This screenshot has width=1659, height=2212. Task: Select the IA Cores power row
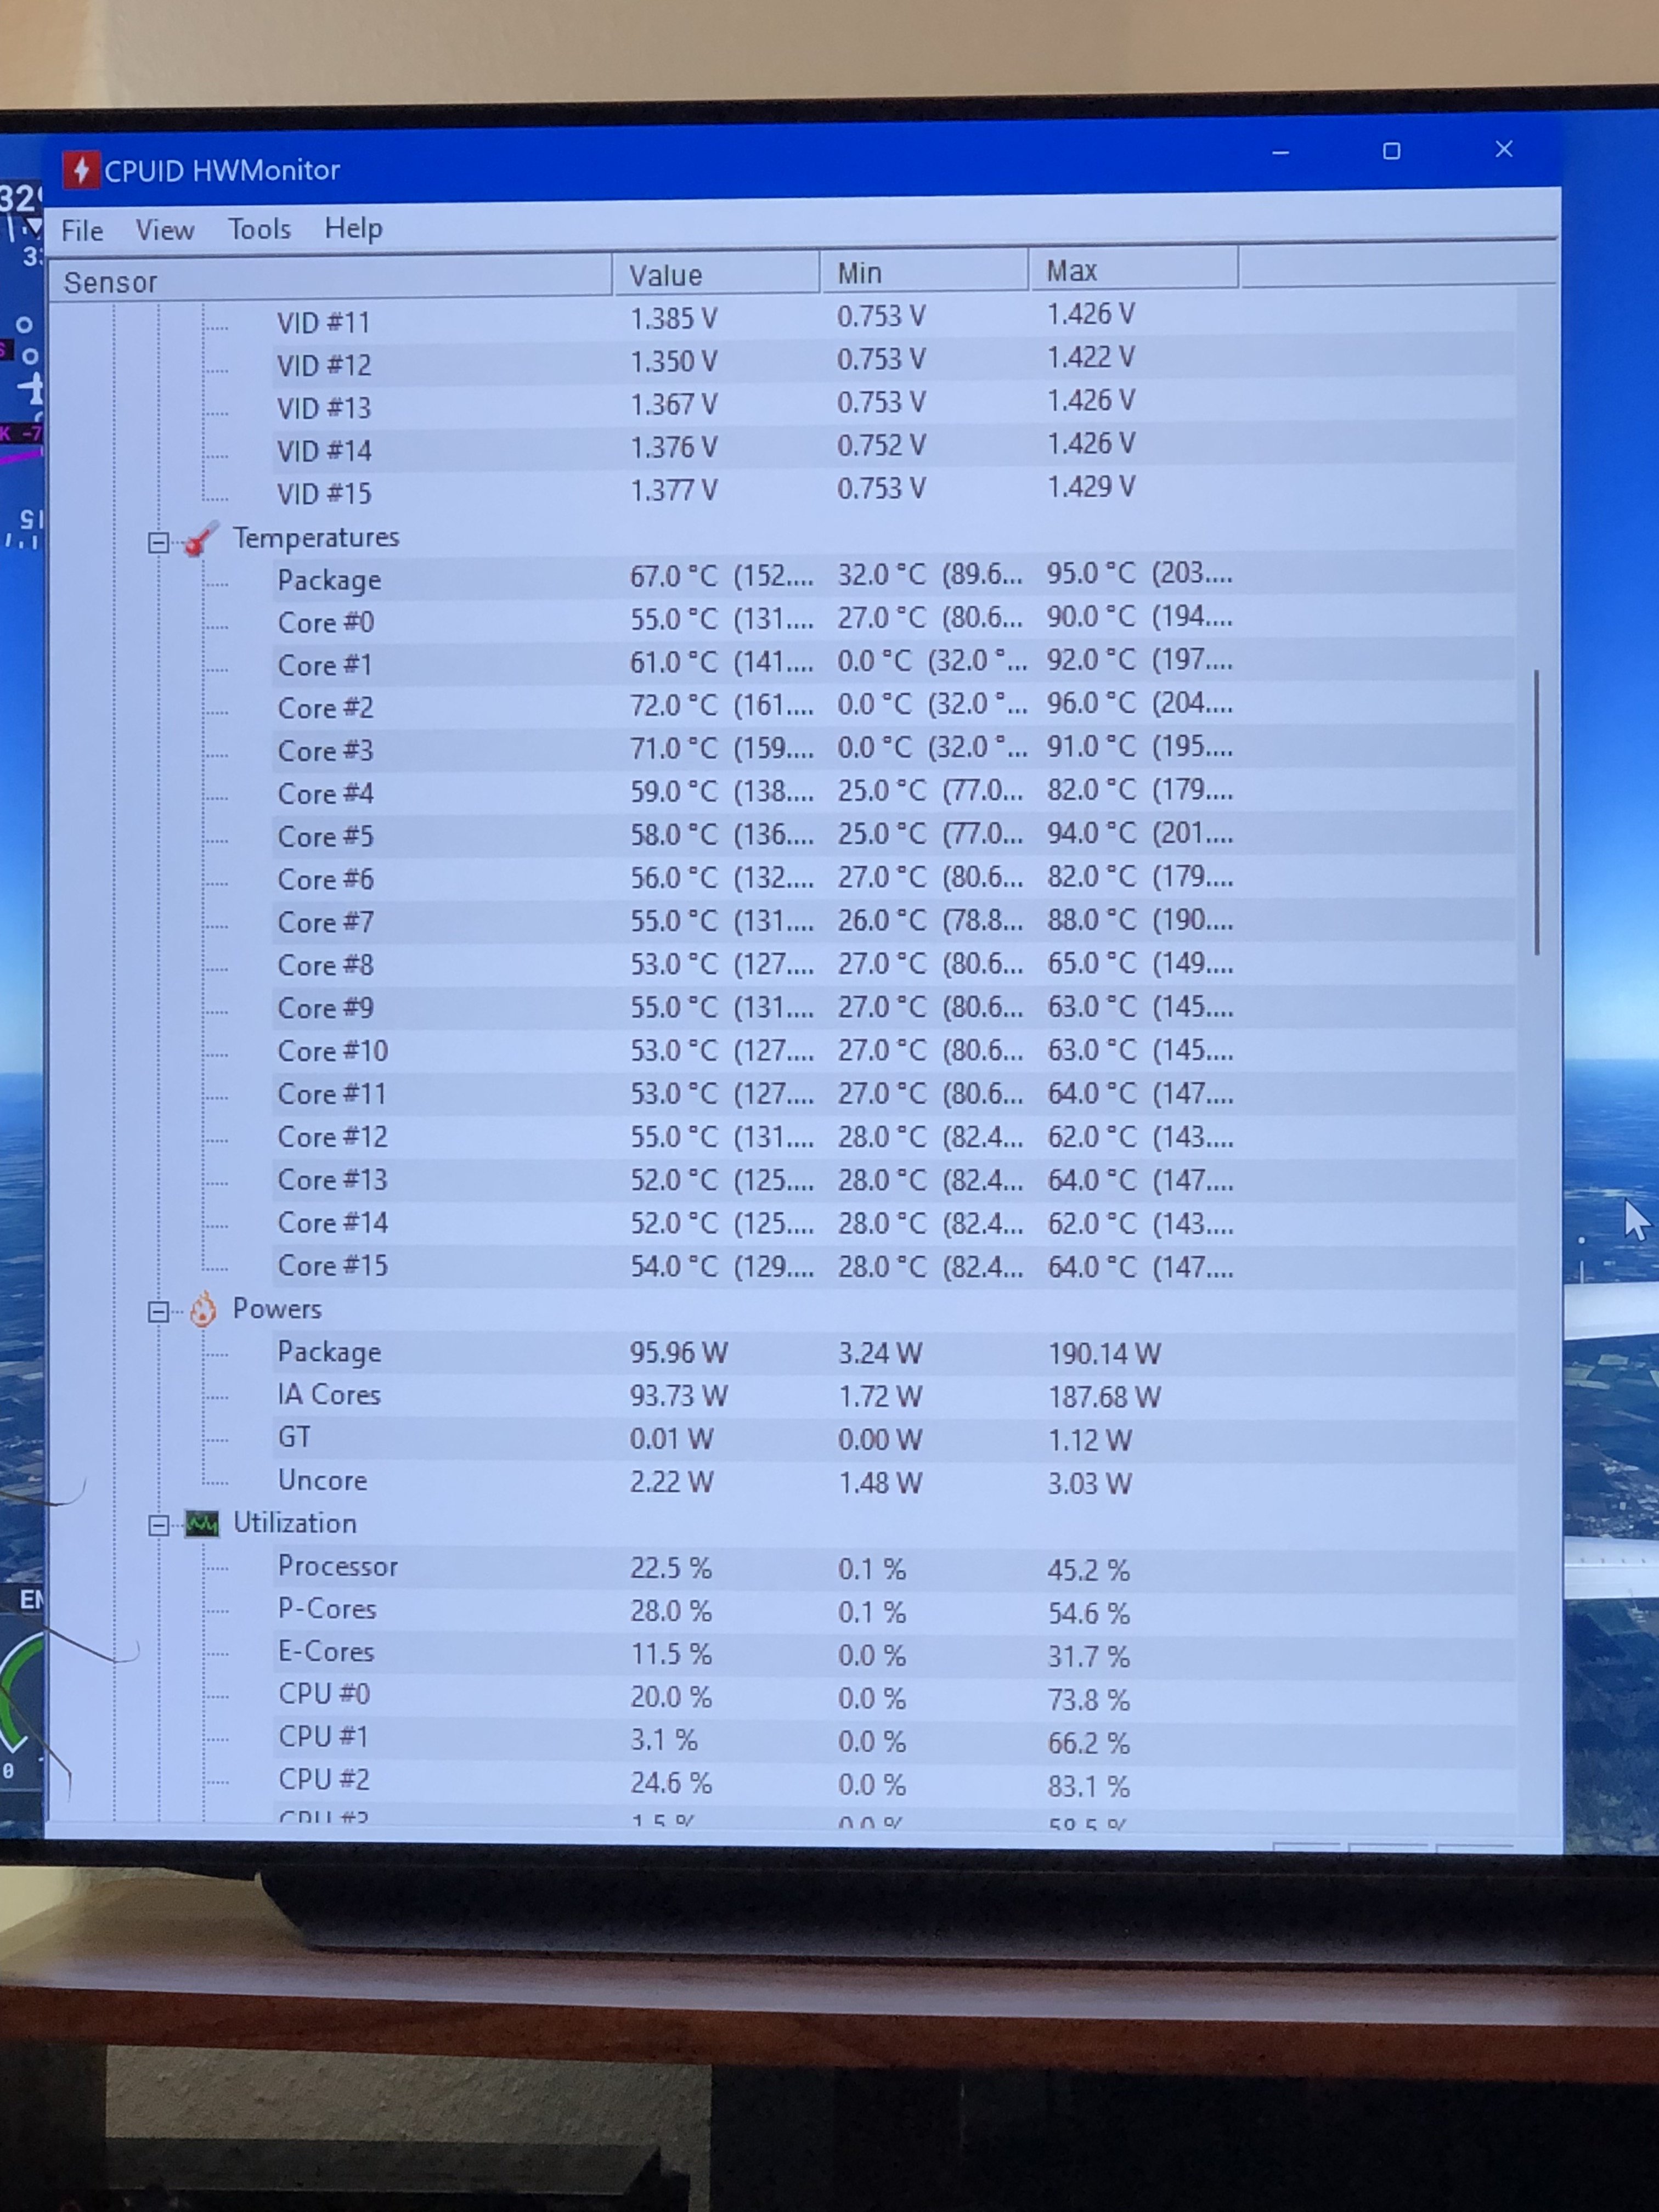tap(329, 1395)
